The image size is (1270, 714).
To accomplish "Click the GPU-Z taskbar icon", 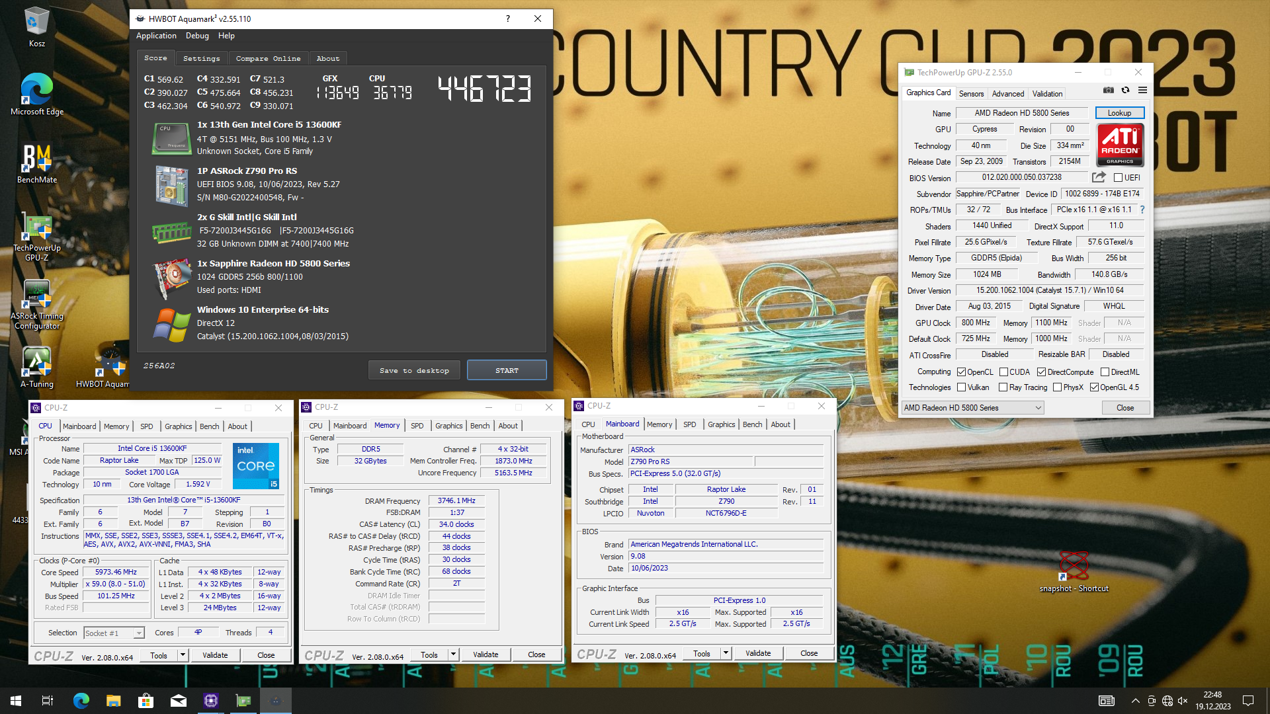I will coord(243,701).
